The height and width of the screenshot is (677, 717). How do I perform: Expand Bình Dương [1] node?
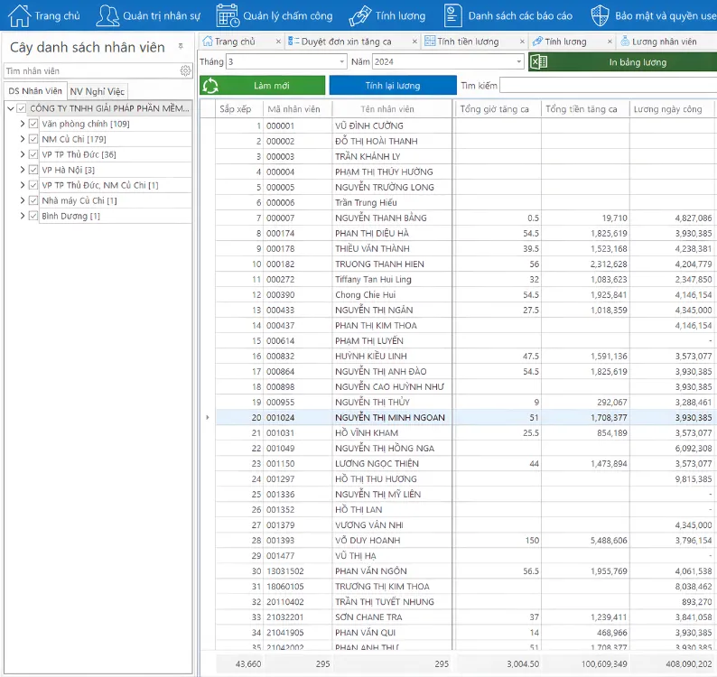(x=22, y=216)
